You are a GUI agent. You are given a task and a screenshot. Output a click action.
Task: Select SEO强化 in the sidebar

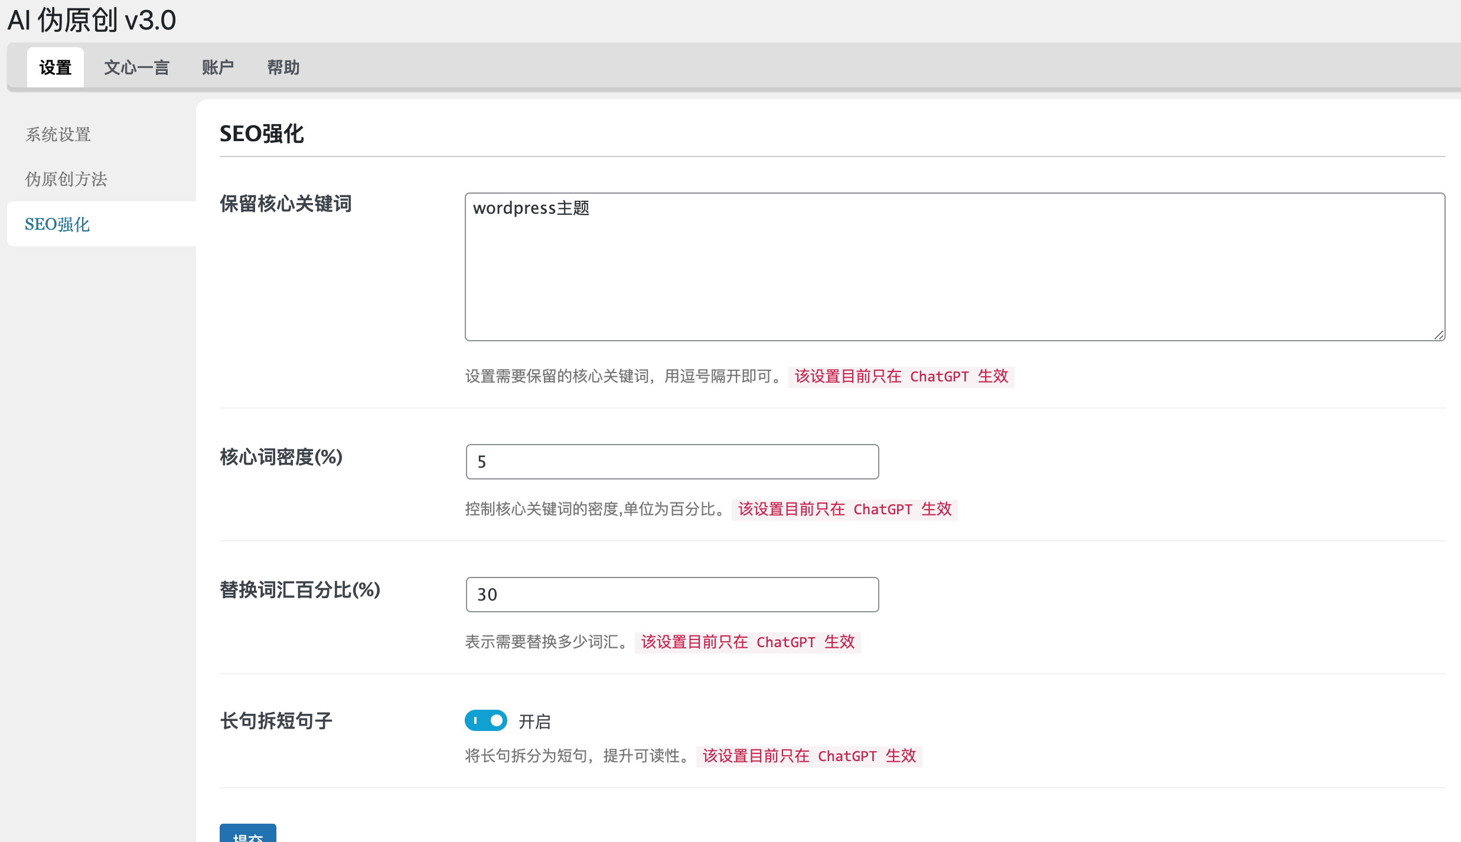pos(57,224)
